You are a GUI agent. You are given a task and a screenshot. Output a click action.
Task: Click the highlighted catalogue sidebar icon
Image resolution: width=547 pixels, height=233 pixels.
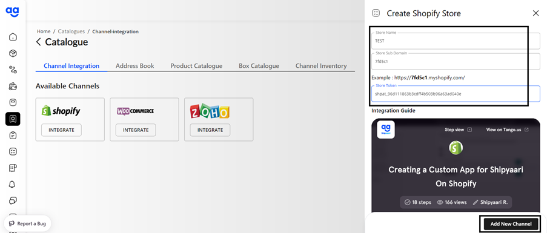coord(13,119)
